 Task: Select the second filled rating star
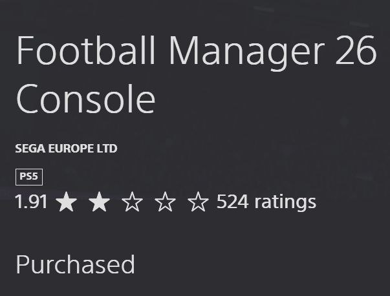click(x=99, y=202)
